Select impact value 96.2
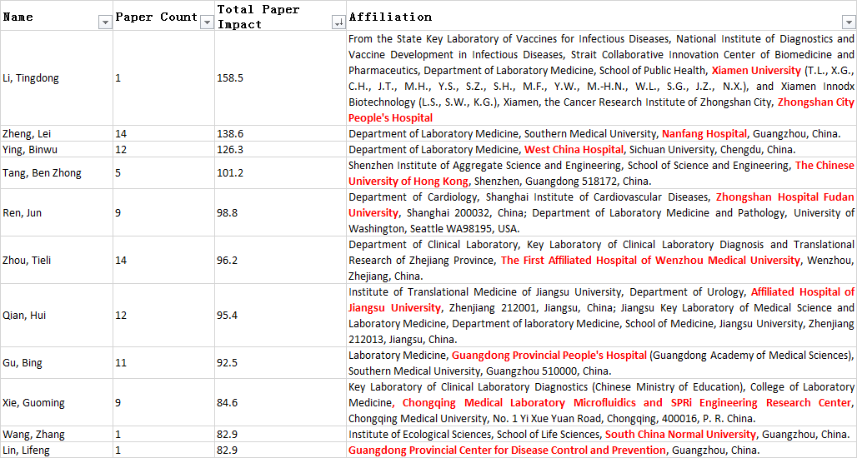The width and height of the screenshot is (857, 458). click(x=280, y=261)
